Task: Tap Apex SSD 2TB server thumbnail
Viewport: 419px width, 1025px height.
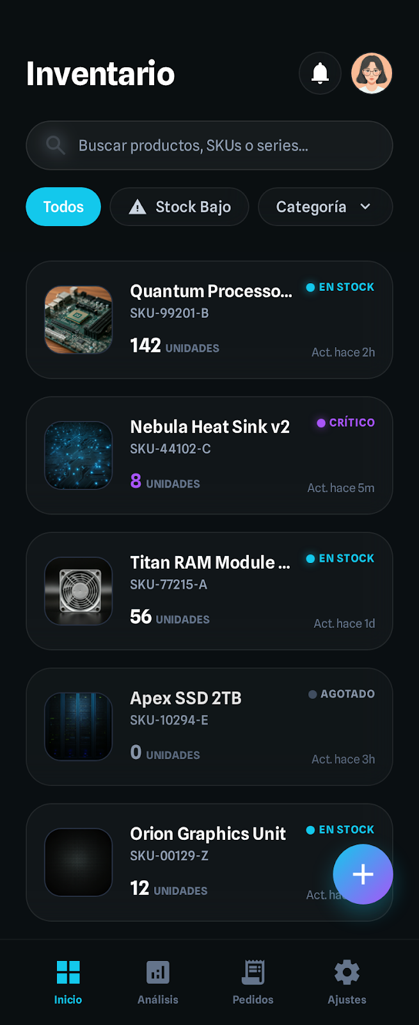Action: 79,726
